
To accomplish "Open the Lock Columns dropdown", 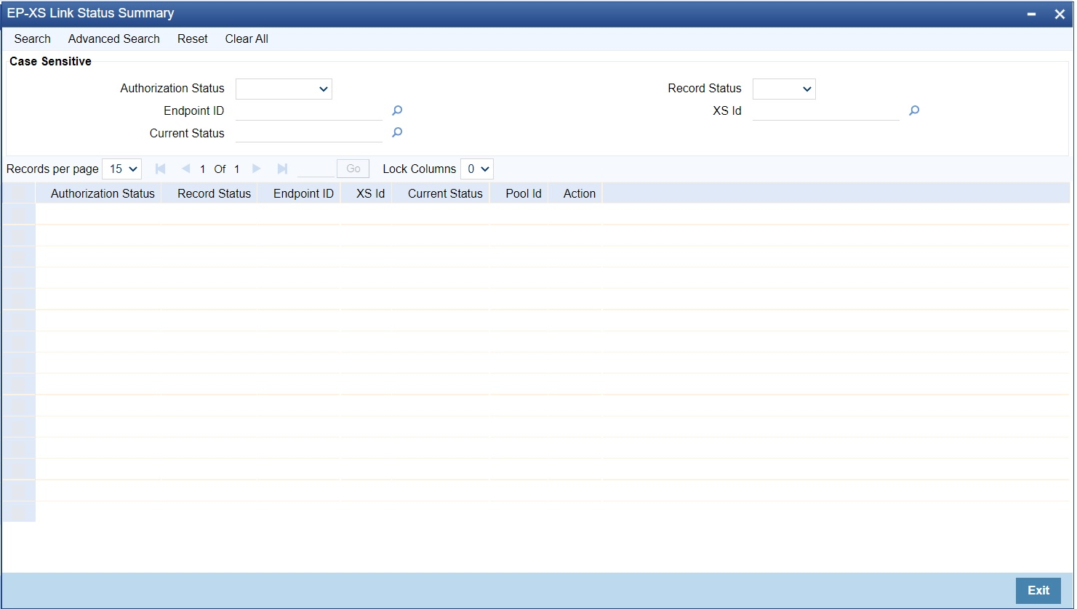I will coord(477,169).
